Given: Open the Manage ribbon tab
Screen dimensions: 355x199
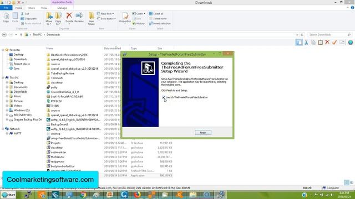Looking at the screenshot, I should [x=62, y=8].
